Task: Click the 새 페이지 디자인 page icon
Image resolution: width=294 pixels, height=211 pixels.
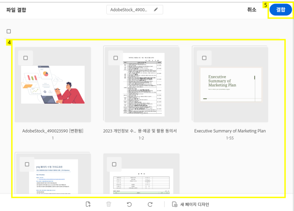Action: 174,204
